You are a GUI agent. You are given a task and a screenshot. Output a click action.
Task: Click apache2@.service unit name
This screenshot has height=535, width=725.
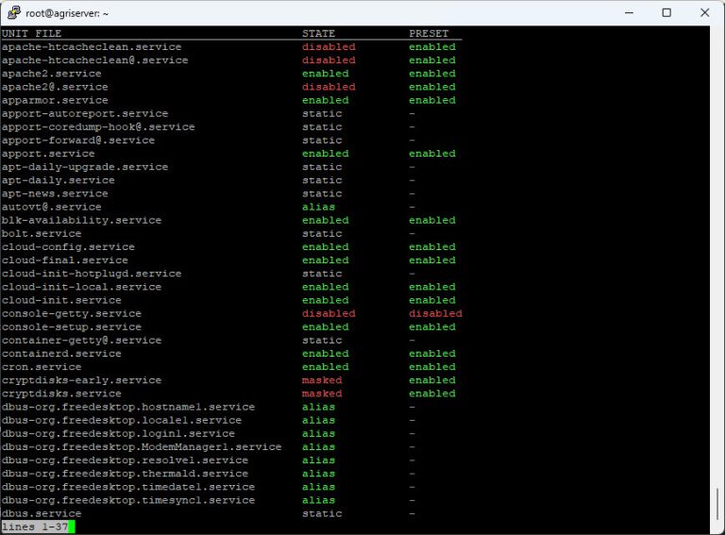coord(55,87)
